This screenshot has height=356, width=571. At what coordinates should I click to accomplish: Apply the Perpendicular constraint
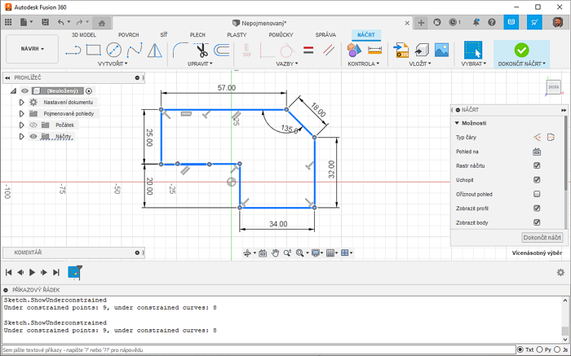(x=267, y=50)
